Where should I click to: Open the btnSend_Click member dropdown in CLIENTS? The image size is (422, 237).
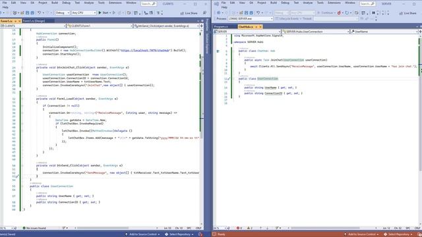pyautogui.click(x=166, y=26)
